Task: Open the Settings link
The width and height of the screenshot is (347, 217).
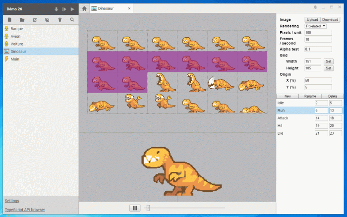Action: pyautogui.click(x=12, y=201)
